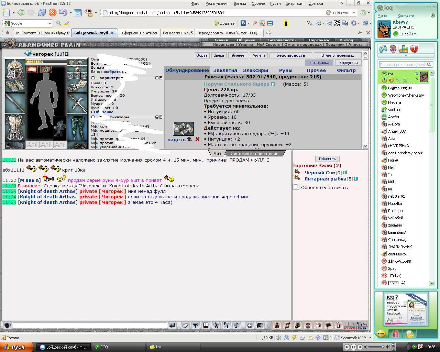This screenshot has width=440, height=352.
Task: Go back with the green arrow
Action: (21, 13)
